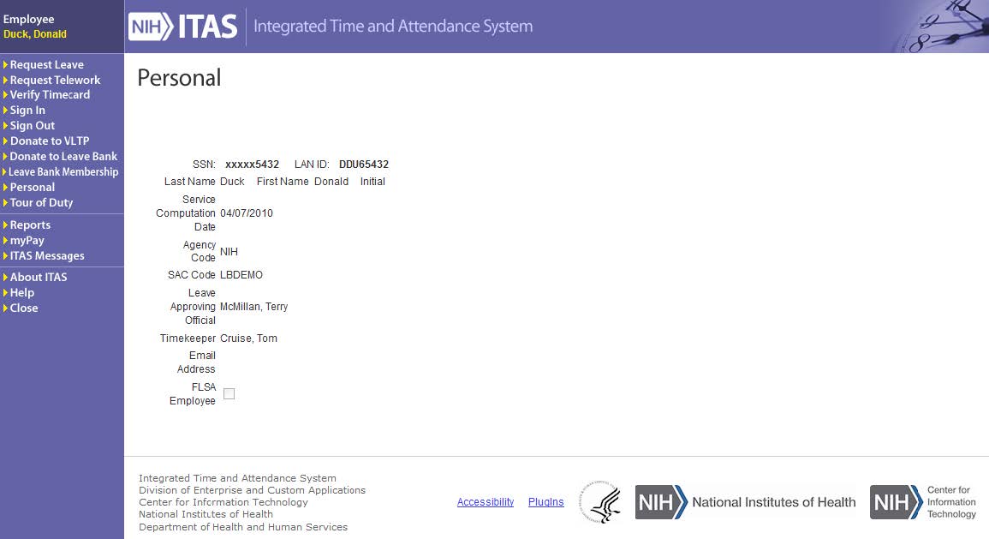Click timekeeper name Cruise, Tom
Screen dimensions: 989x539
coord(248,338)
